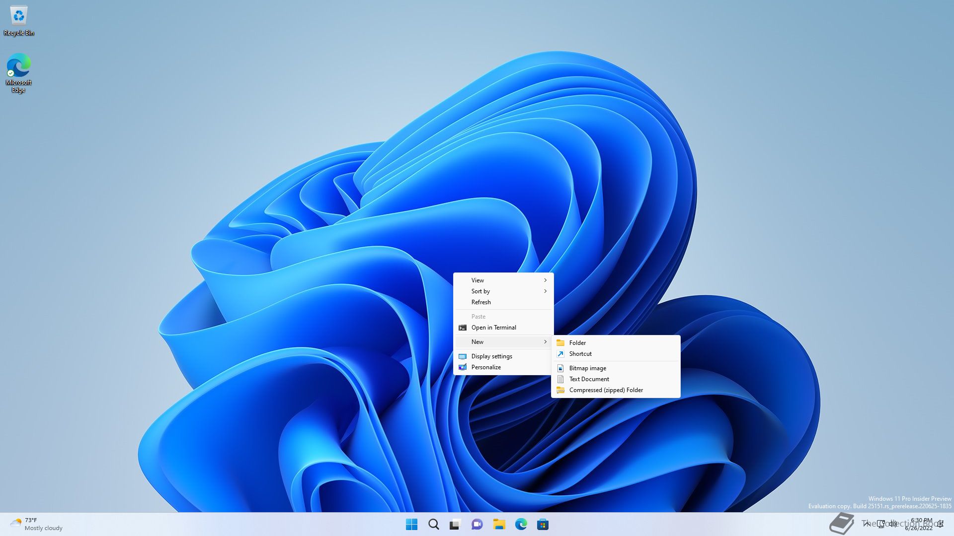Expand the View submenu
954x536 pixels.
[503, 280]
